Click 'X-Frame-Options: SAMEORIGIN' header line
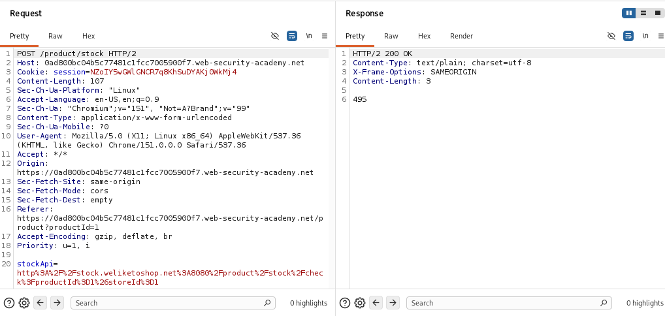The width and height of the screenshot is (665, 316). (x=415, y=72)
